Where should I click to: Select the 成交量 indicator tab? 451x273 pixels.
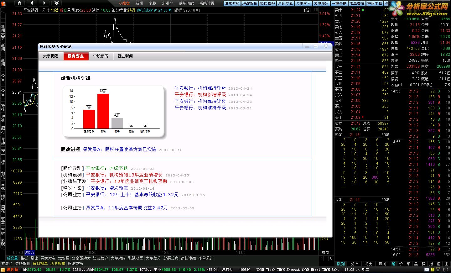(x=13, y=258)
